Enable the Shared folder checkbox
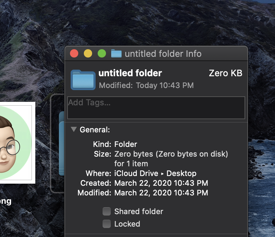Viewport: 275px width, 237px height. [x=107, y=211]
